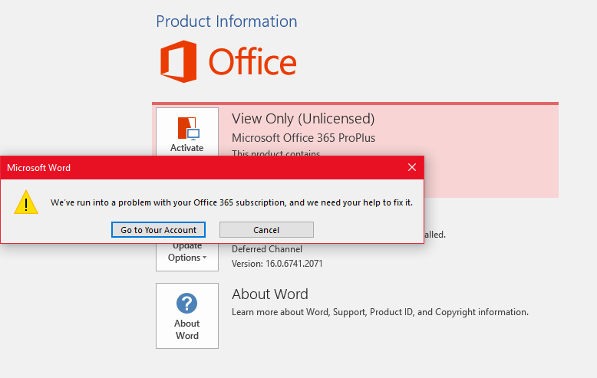Click Microsoft Office 365 ProPlus text
597x378 pixels.
point(303,138)
